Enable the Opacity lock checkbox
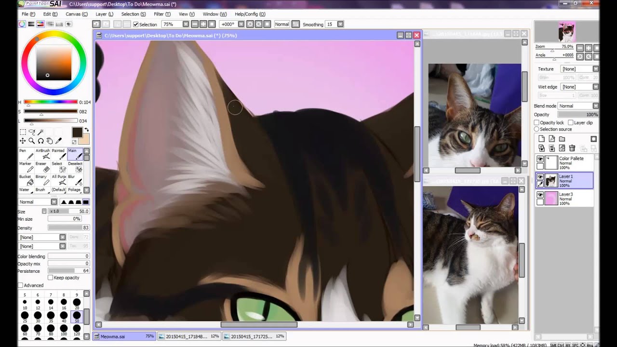The height and width of the screenshot is (347, 617). (x=537, y=122)
